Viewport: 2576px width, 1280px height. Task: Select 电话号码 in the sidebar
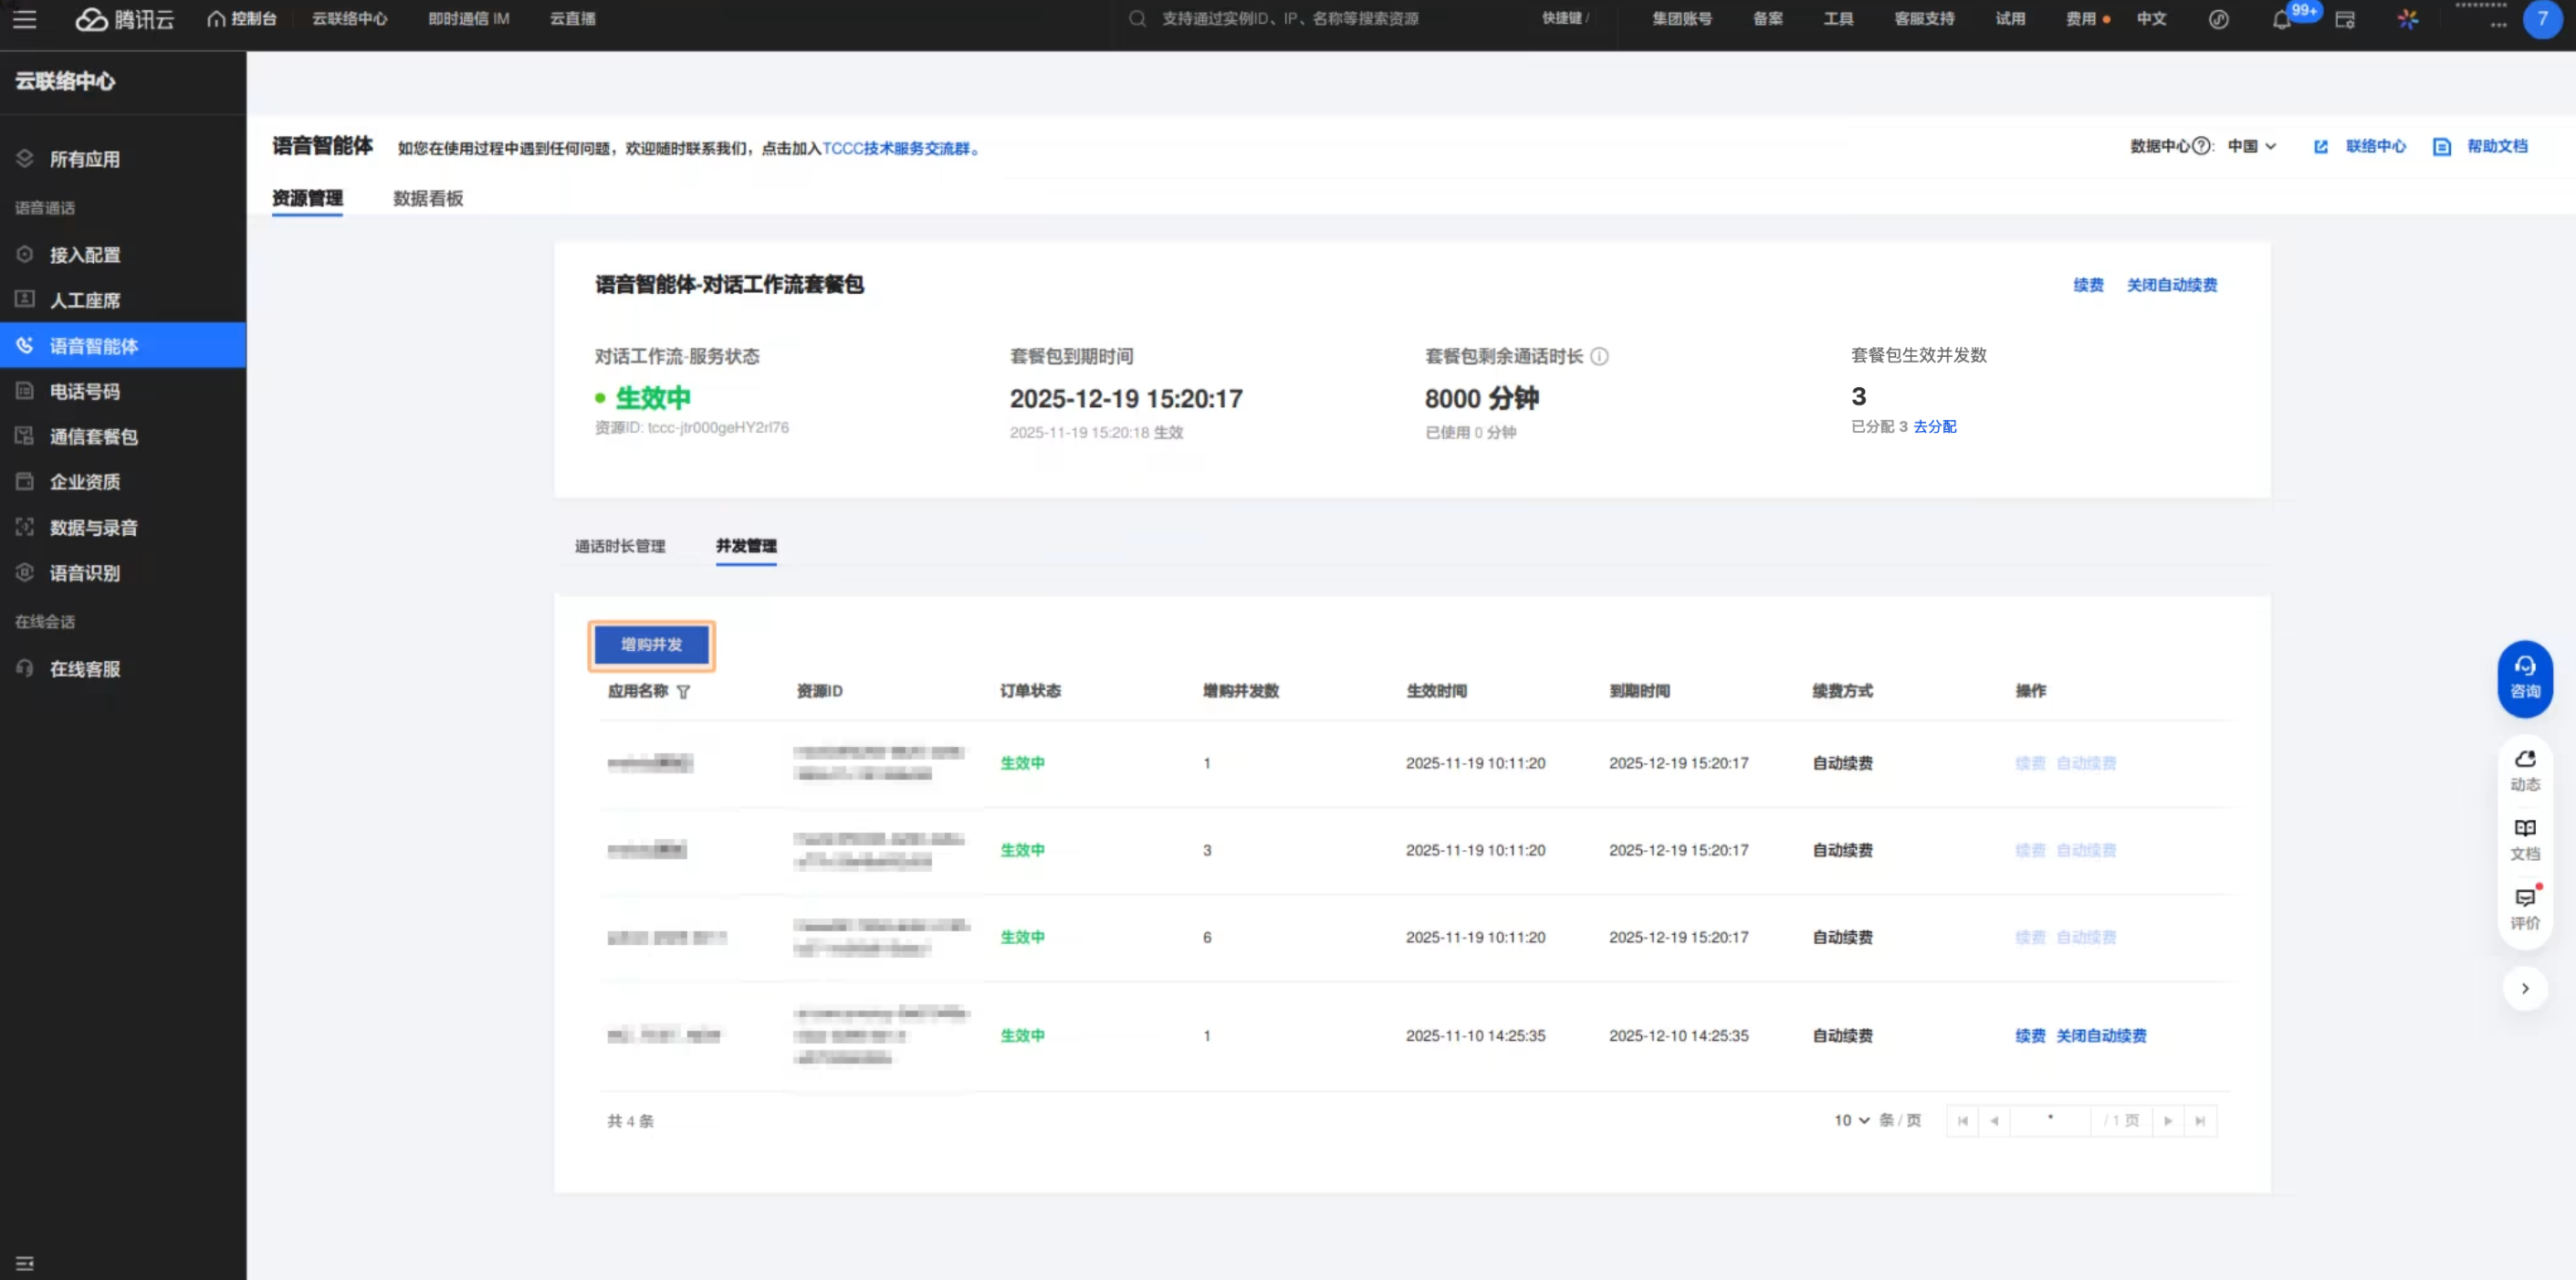[x=85, y=391]
